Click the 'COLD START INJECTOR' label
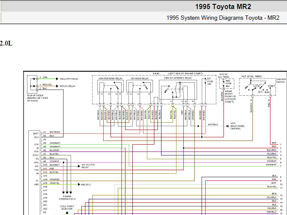The image size is (287, 215). tap(67, 208)
